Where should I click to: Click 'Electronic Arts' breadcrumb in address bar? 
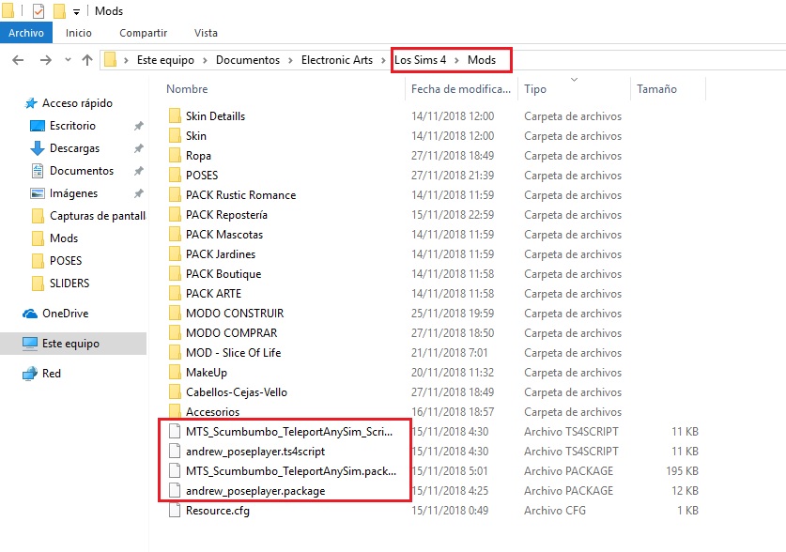337,60
